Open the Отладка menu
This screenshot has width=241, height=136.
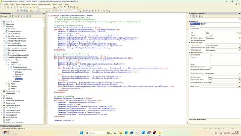(x=34, y=5)
